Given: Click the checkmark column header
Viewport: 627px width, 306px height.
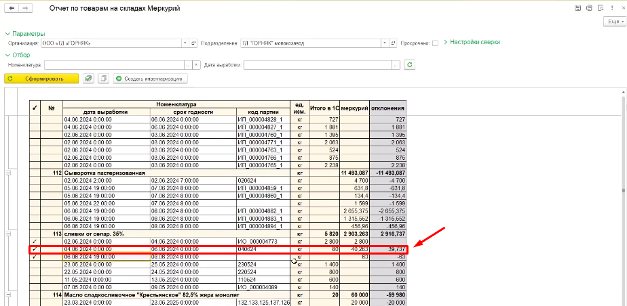Looking at the screenshot, I should tap(35, 108).
